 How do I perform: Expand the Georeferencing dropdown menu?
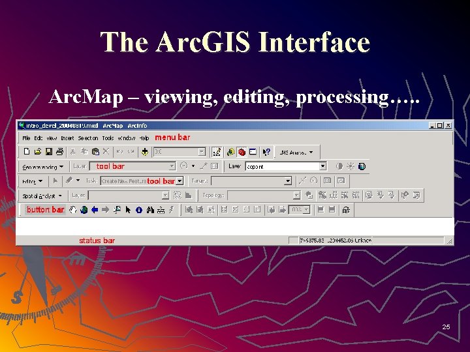tap(42, 167)
